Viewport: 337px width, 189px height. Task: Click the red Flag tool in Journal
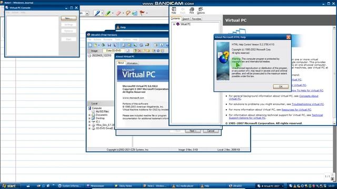(142, 13)
